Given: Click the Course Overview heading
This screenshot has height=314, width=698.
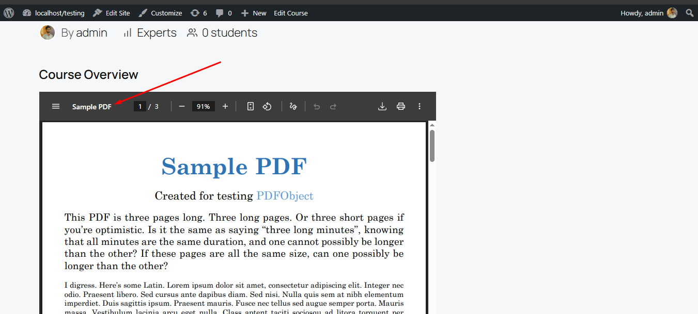Looking at the screenshot, I should click(x=88, y=75).
